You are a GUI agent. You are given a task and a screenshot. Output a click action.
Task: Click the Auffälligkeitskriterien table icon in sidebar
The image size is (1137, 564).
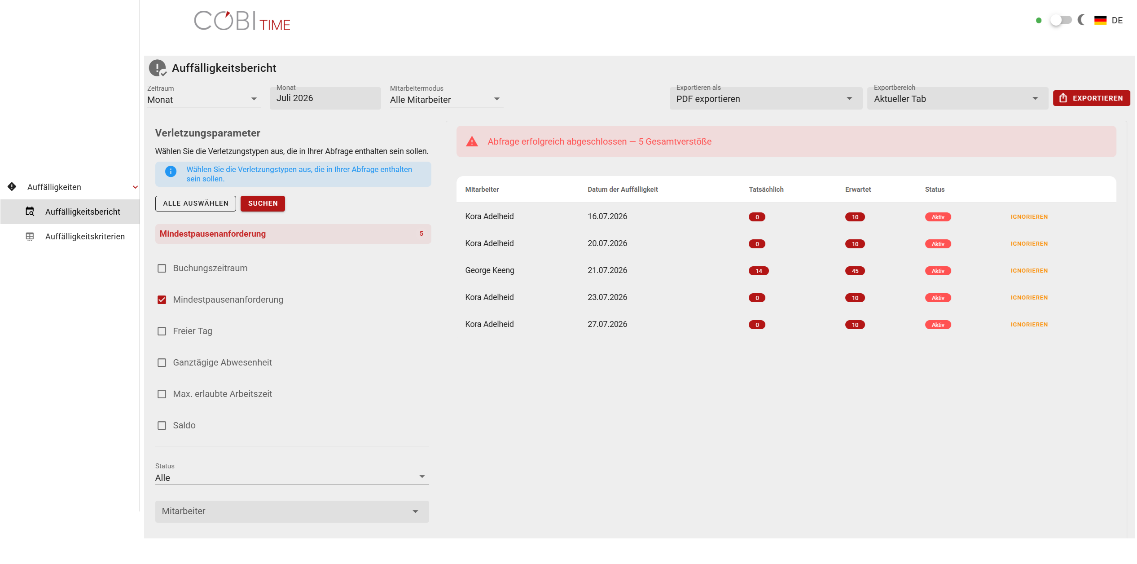[30, 236]
